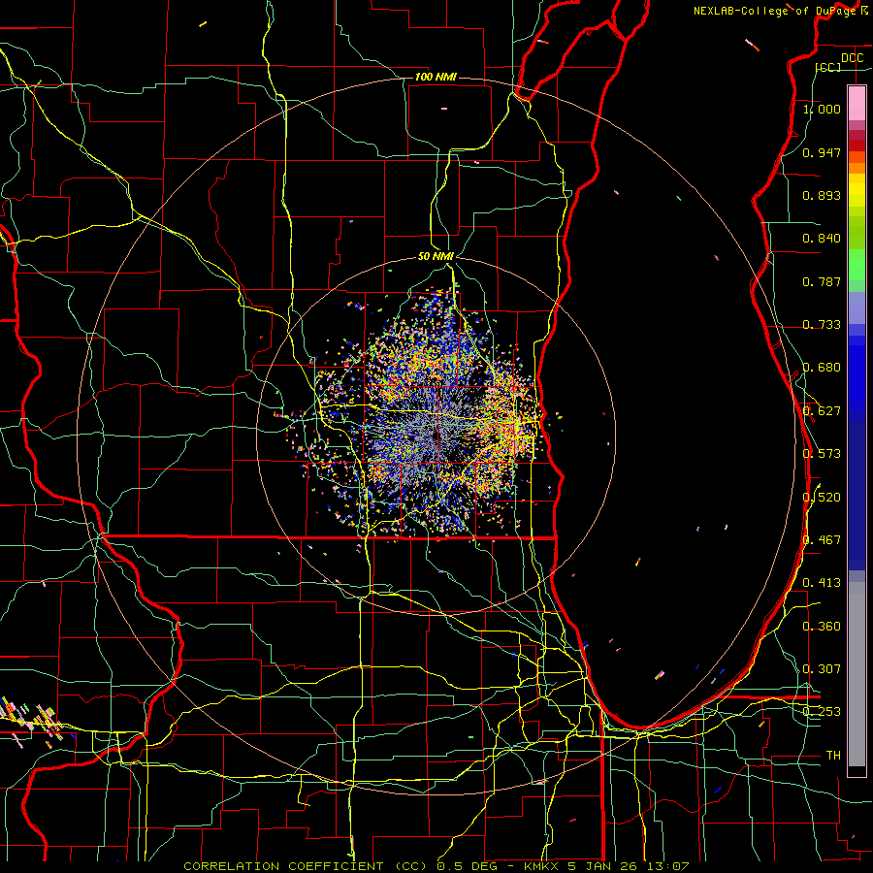Pick the gray swatch in the color bar

[x=857, y=674]
